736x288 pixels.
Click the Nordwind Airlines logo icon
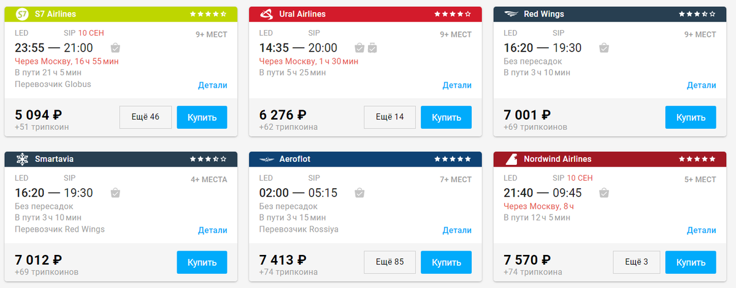(510, 159)
